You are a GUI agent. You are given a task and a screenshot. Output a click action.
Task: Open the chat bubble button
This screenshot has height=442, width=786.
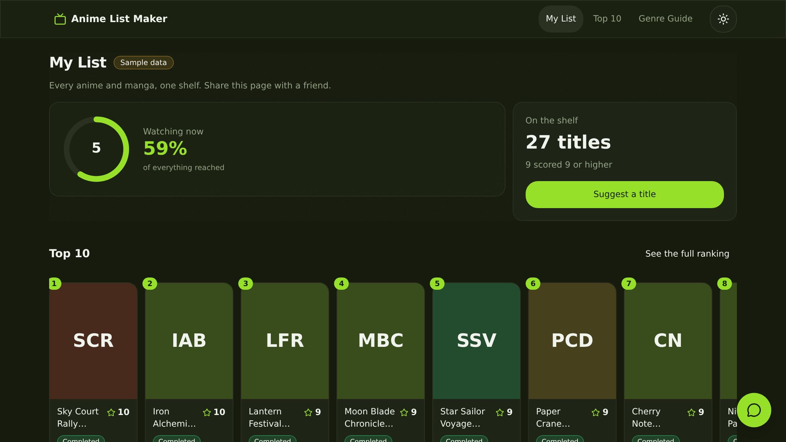(754, 410)
